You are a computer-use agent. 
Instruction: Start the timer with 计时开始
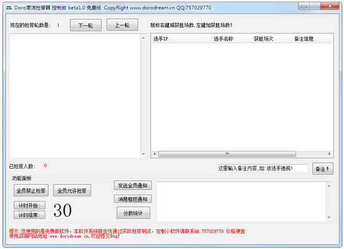[x=29, y=205]
